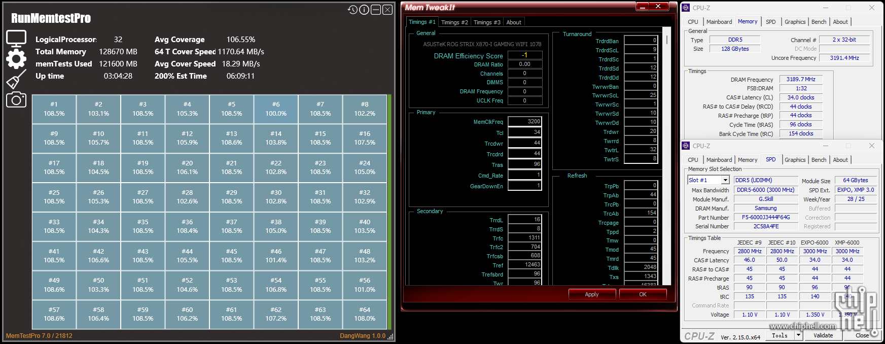Expand the Tools dropdown arrow in CPU-Z

(799, 335)
